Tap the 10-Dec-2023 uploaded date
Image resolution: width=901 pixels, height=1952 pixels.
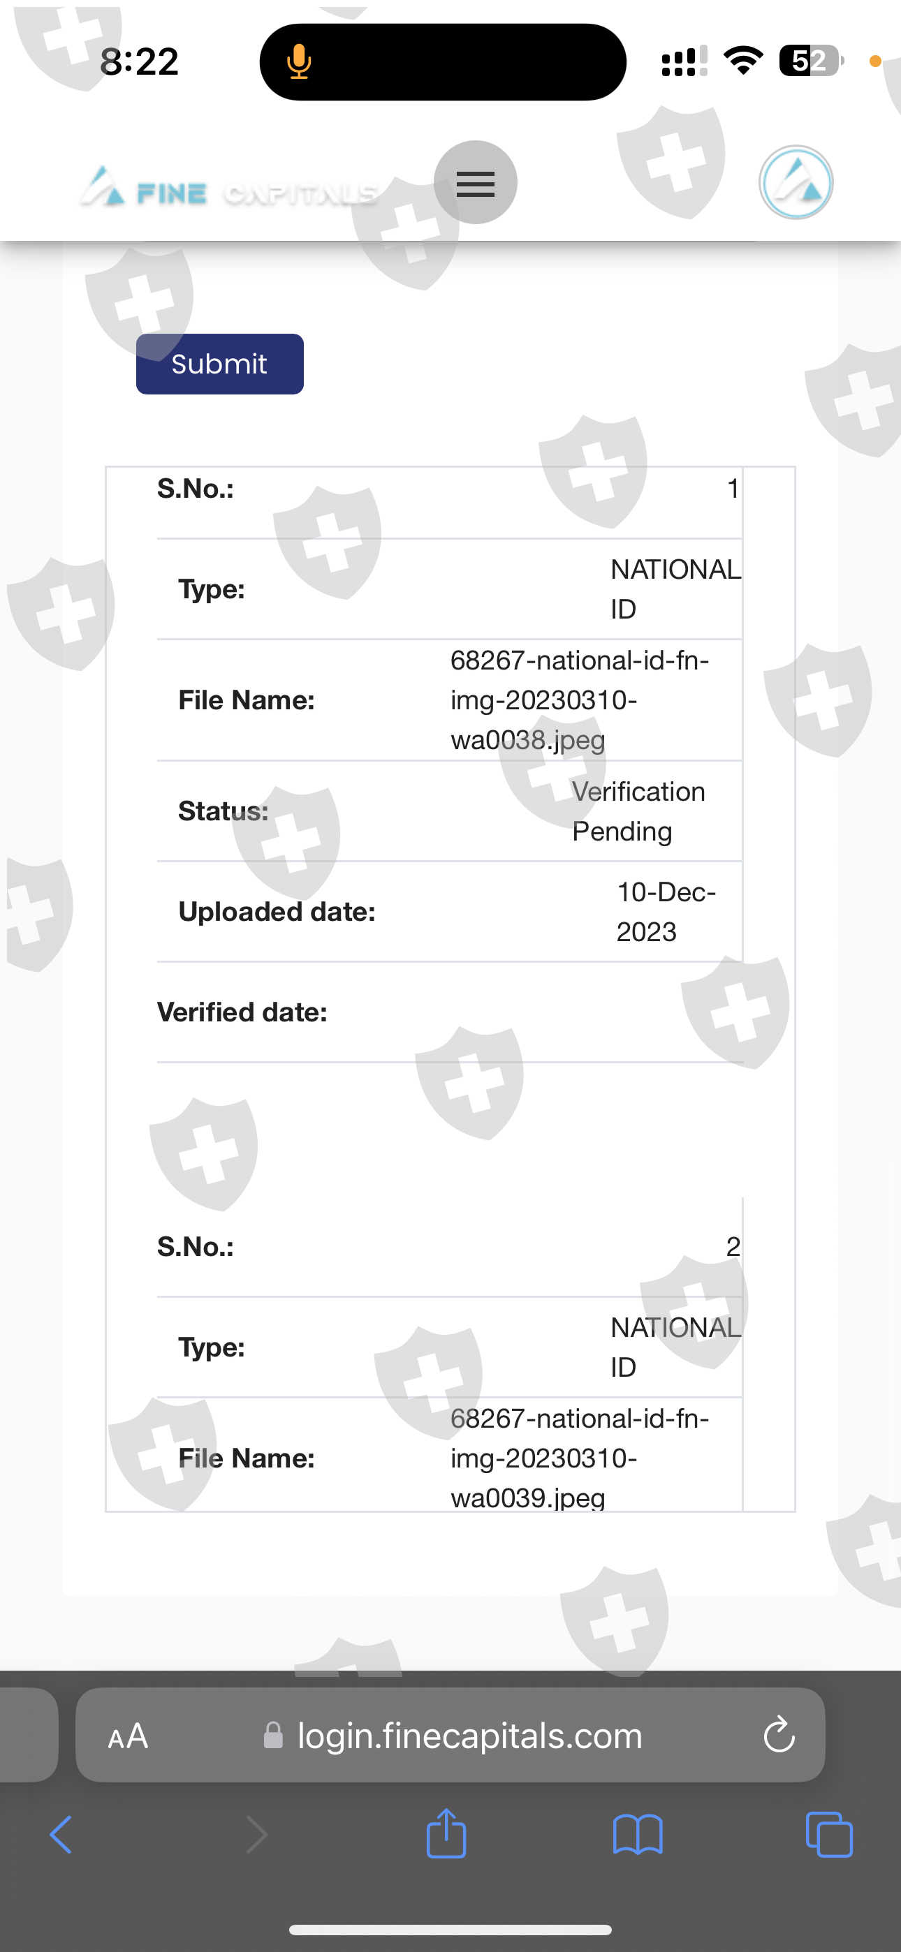pos(665,912)
